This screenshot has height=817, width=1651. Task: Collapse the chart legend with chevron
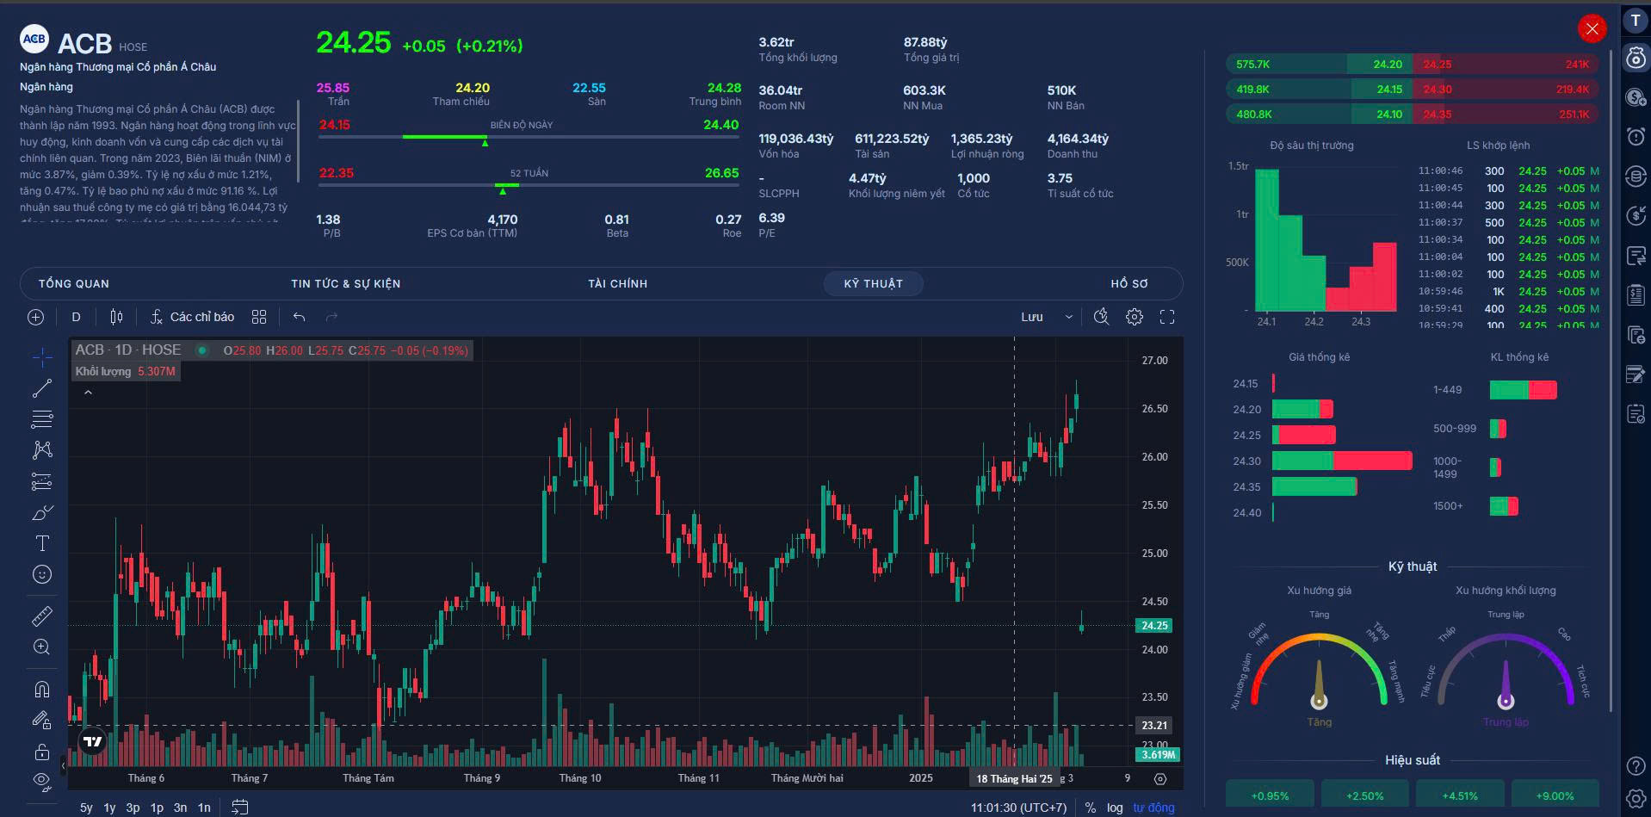click(88, 393)
